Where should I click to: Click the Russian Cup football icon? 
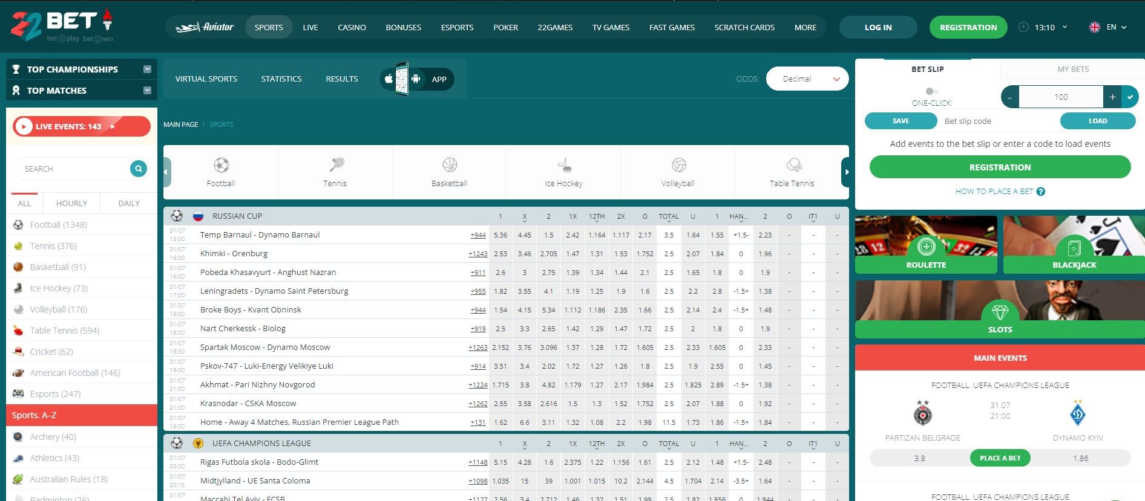177,216
